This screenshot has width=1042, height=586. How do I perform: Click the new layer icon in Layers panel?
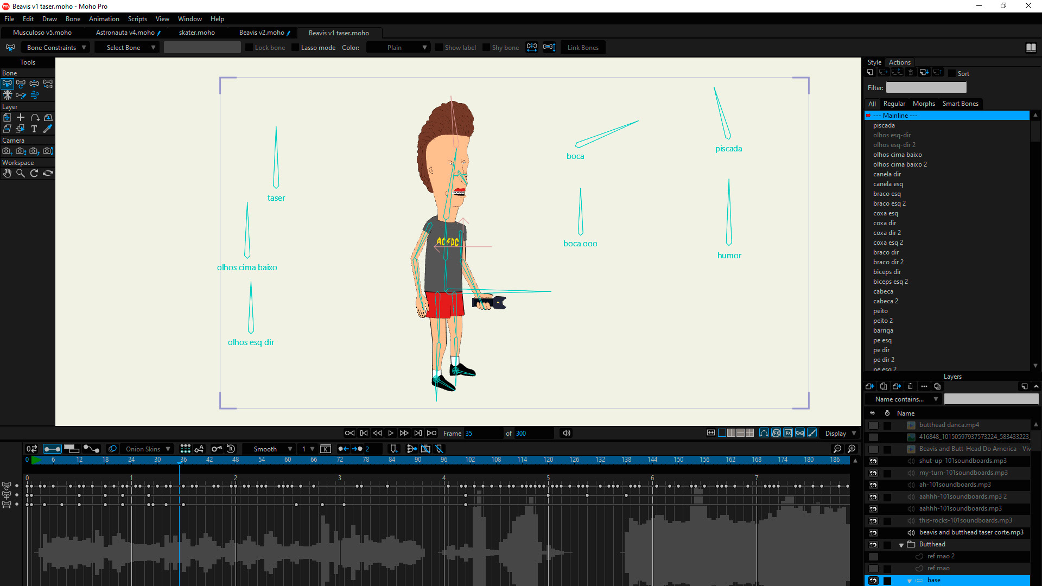[x=869, y=386]
